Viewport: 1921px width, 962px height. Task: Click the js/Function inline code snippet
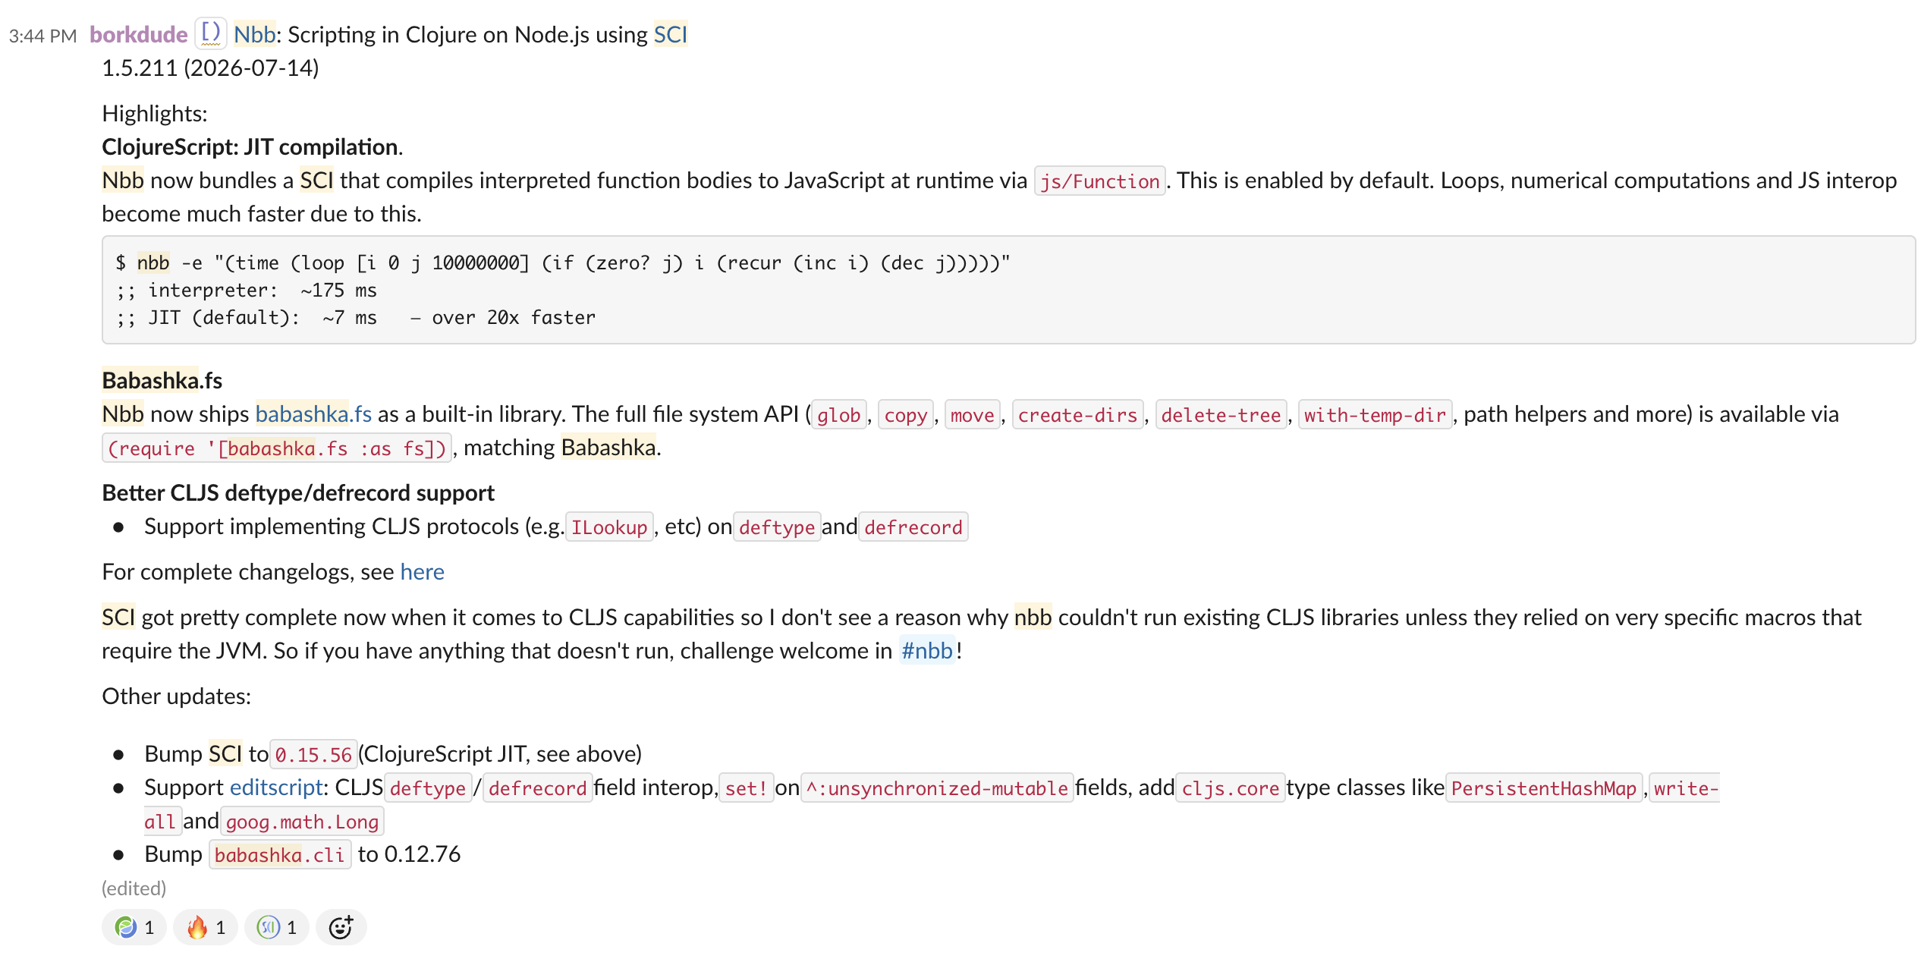click(1099, 181)
